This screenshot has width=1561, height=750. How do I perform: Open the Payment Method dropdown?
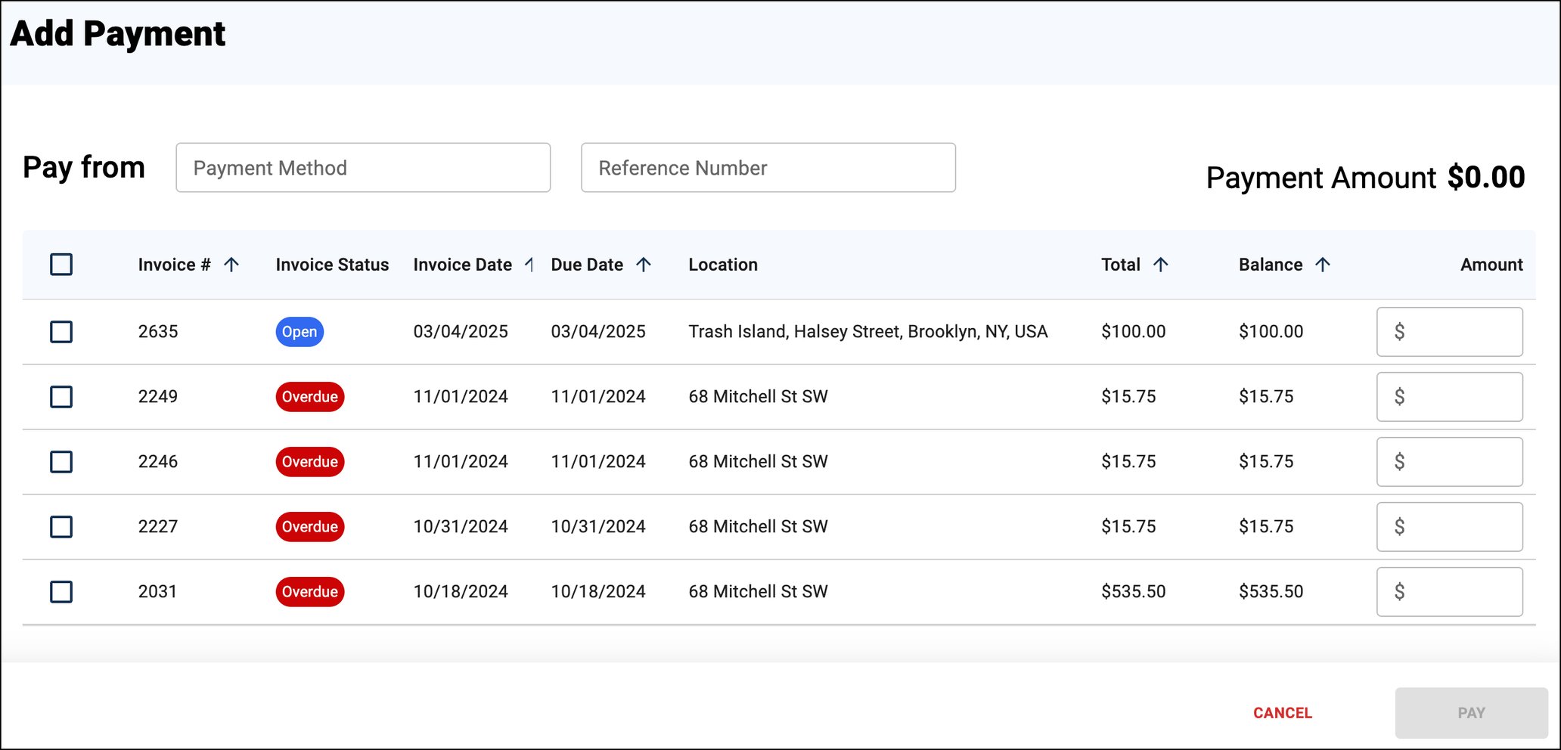coord(363,168)
